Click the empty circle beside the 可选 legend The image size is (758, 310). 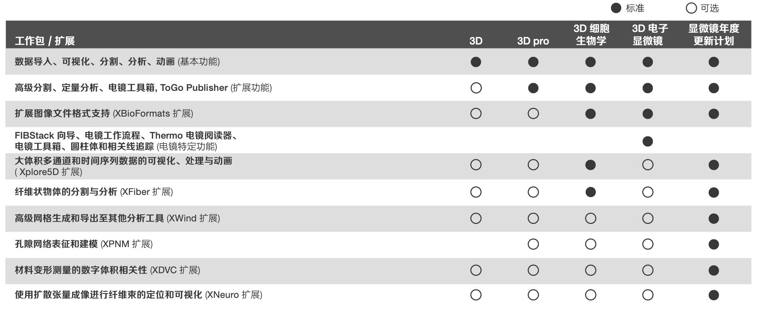click(x=691, y=8)
